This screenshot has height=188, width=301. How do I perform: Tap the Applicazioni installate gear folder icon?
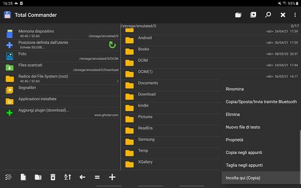coord(9,101)
